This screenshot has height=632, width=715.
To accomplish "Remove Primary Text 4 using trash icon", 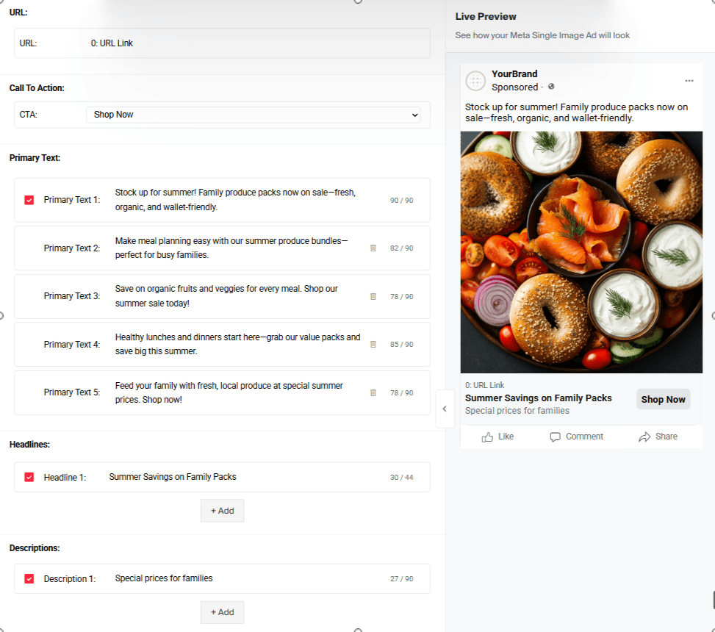I will click(x=373, y=344).
